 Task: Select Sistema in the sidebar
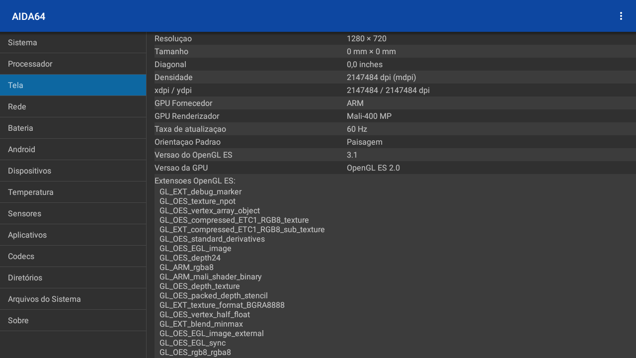coord(73,43)
